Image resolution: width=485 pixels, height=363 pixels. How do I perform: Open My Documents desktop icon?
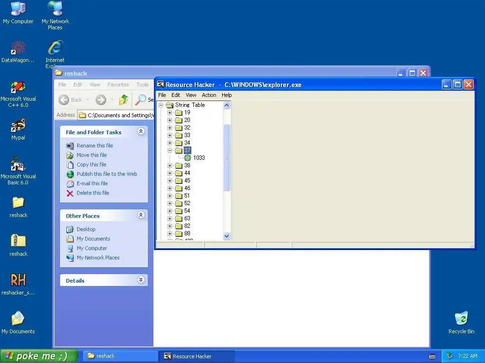(18, 322)
